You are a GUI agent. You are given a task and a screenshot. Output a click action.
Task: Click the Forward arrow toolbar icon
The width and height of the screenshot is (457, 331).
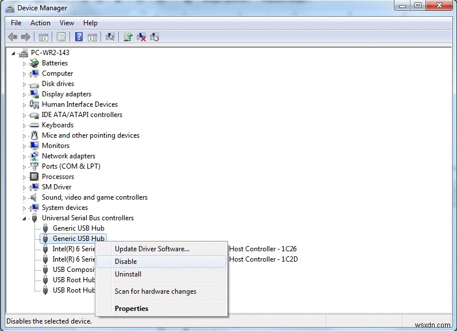tap(26, 37)
